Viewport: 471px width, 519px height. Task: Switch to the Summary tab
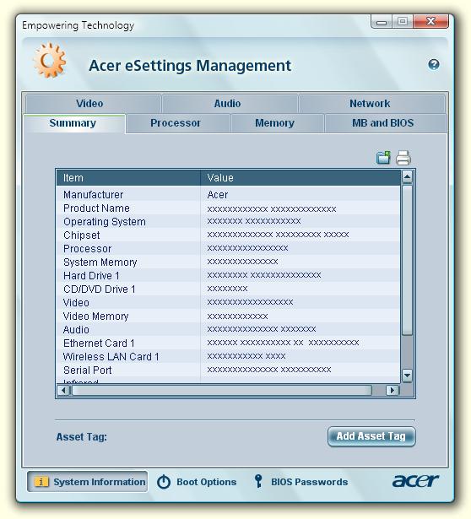pos(73,123)
